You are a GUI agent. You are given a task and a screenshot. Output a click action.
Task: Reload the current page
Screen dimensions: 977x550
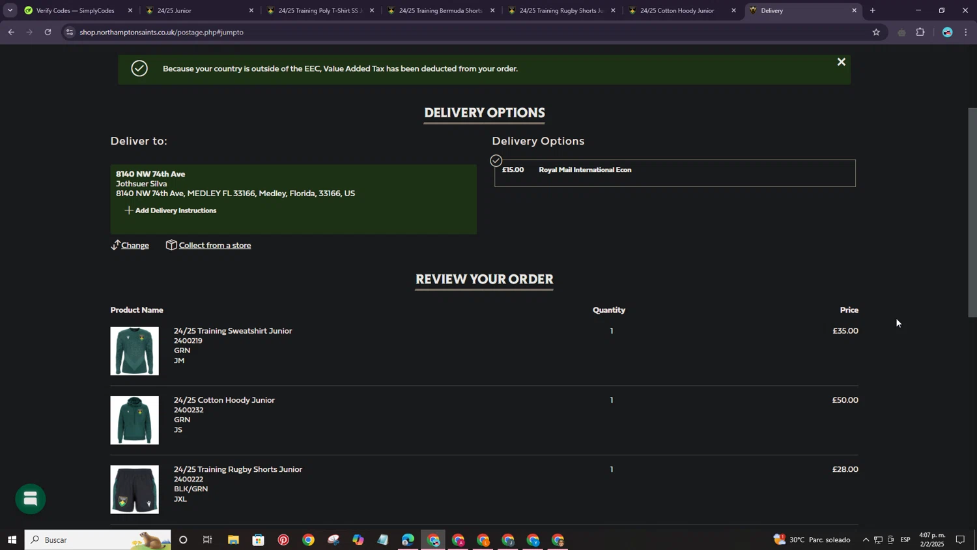click(48, 32)
